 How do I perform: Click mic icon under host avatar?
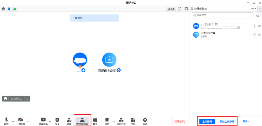(x=83, y=70)
